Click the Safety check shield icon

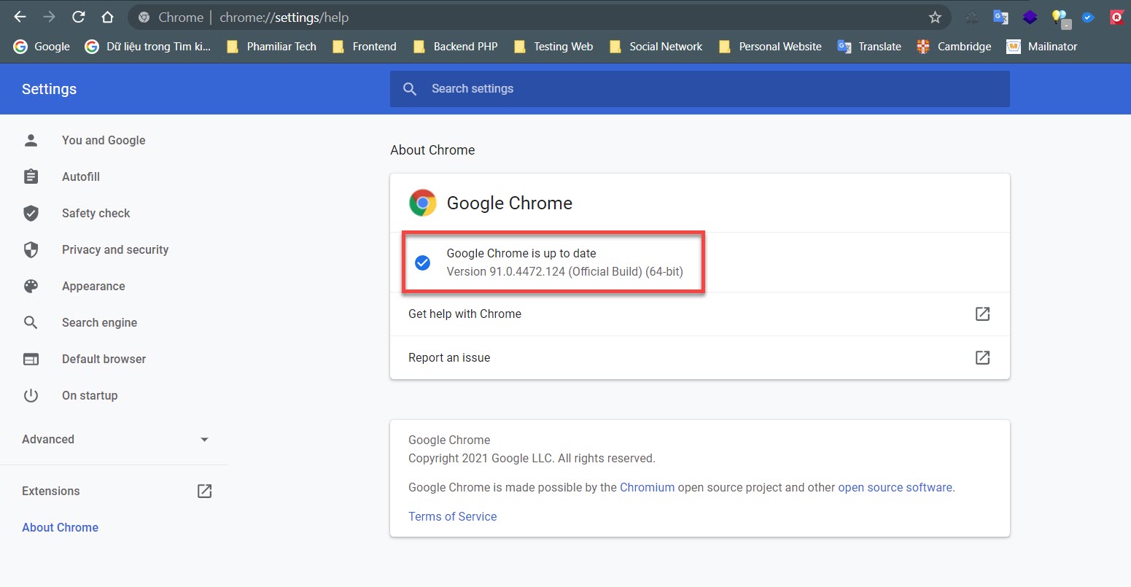coord(31,213)
